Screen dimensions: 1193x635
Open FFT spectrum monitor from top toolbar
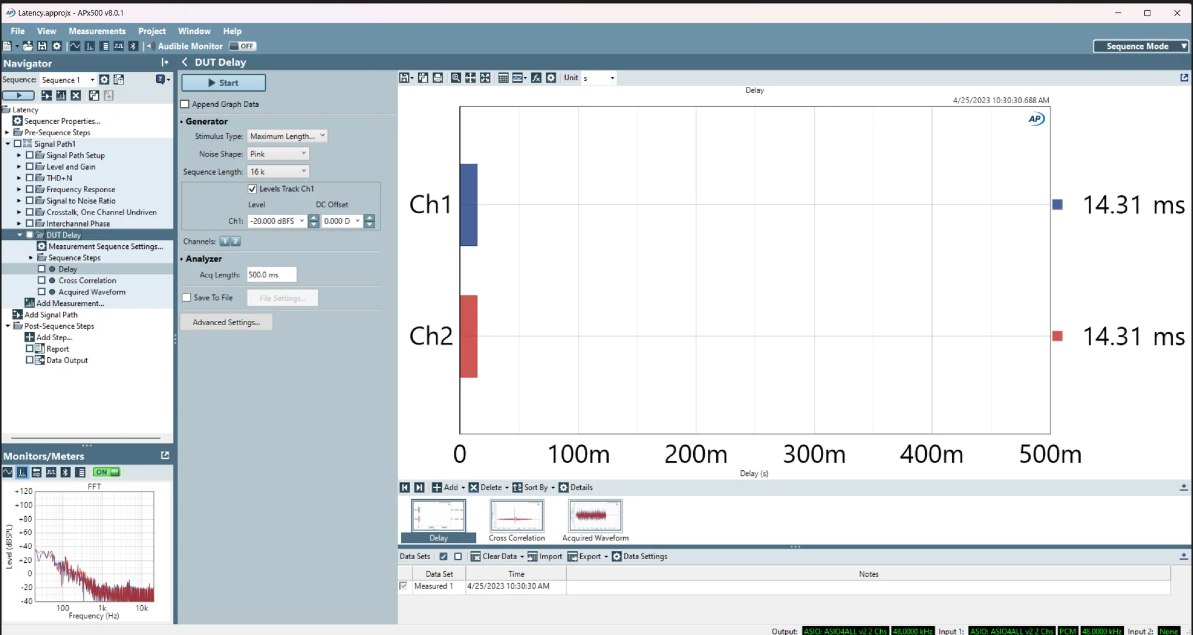click(x=90, y=46)
